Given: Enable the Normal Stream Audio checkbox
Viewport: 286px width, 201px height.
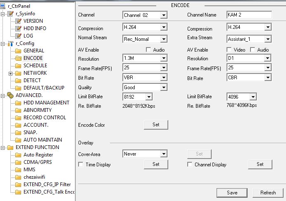Looking at the screenshot, I should click(x=148, y=50).
